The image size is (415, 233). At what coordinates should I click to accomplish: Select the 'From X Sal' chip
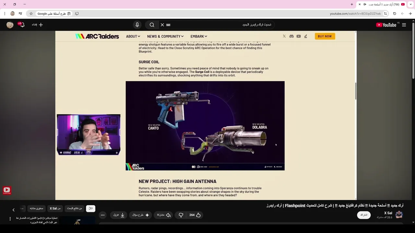coord(55,209)
